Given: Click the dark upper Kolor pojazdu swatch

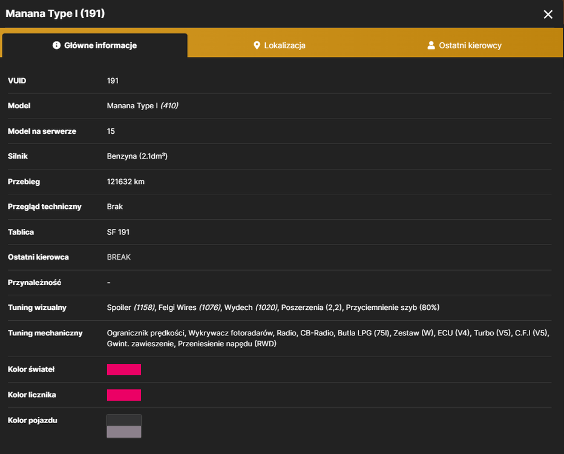Looking at the screenshot, I should (x=123, y=420).
